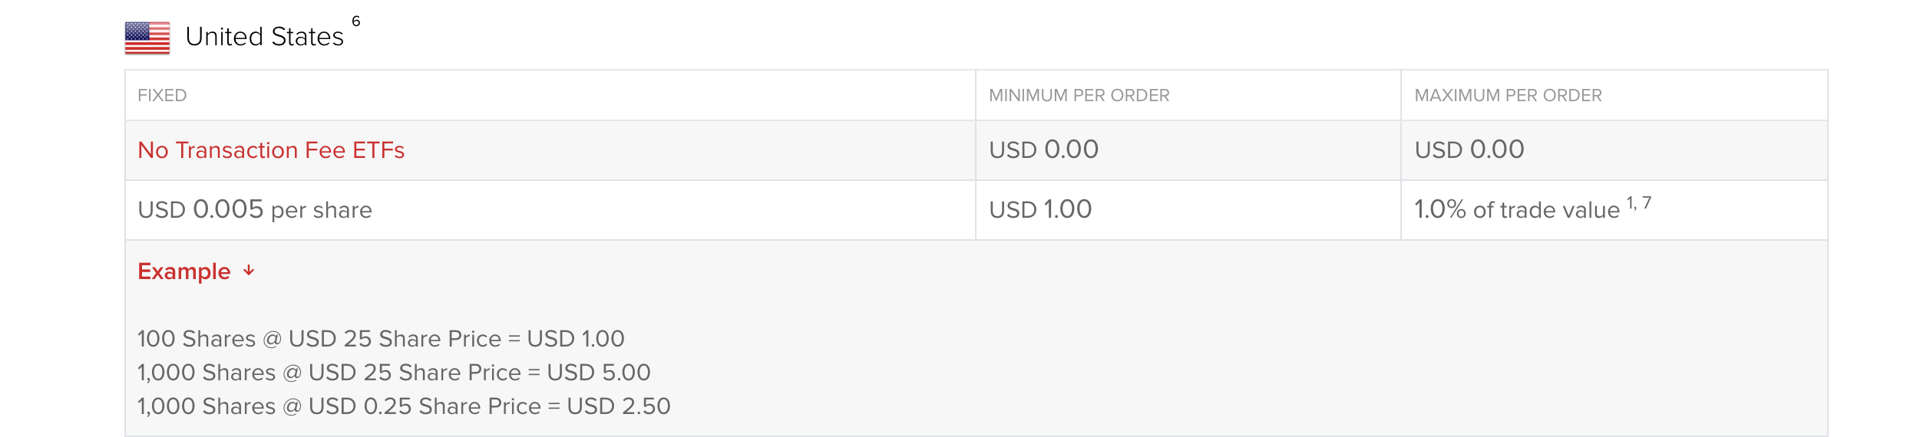Click the example line ending USD 5.00
Screen dimensions: 1907x437
coord(394,373)
